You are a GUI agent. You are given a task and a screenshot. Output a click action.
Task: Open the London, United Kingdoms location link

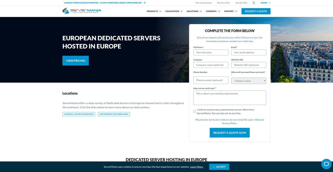[x=79, y=114]
